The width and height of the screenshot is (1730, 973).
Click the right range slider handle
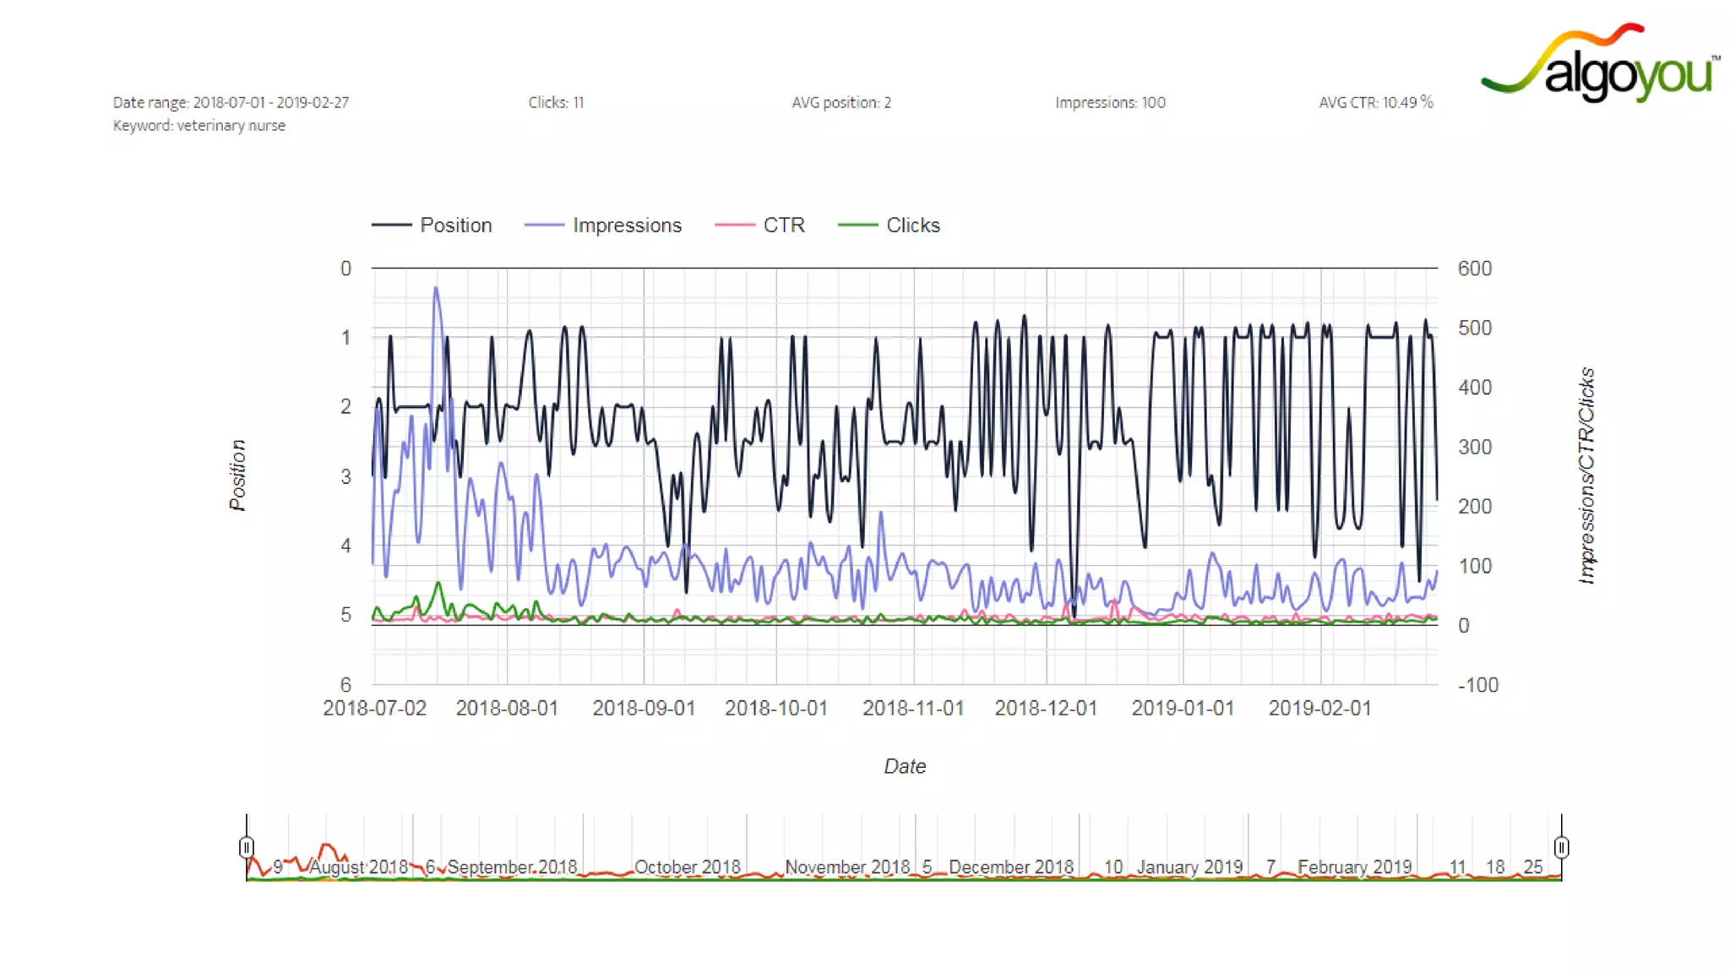click(x=1561, y=847)
